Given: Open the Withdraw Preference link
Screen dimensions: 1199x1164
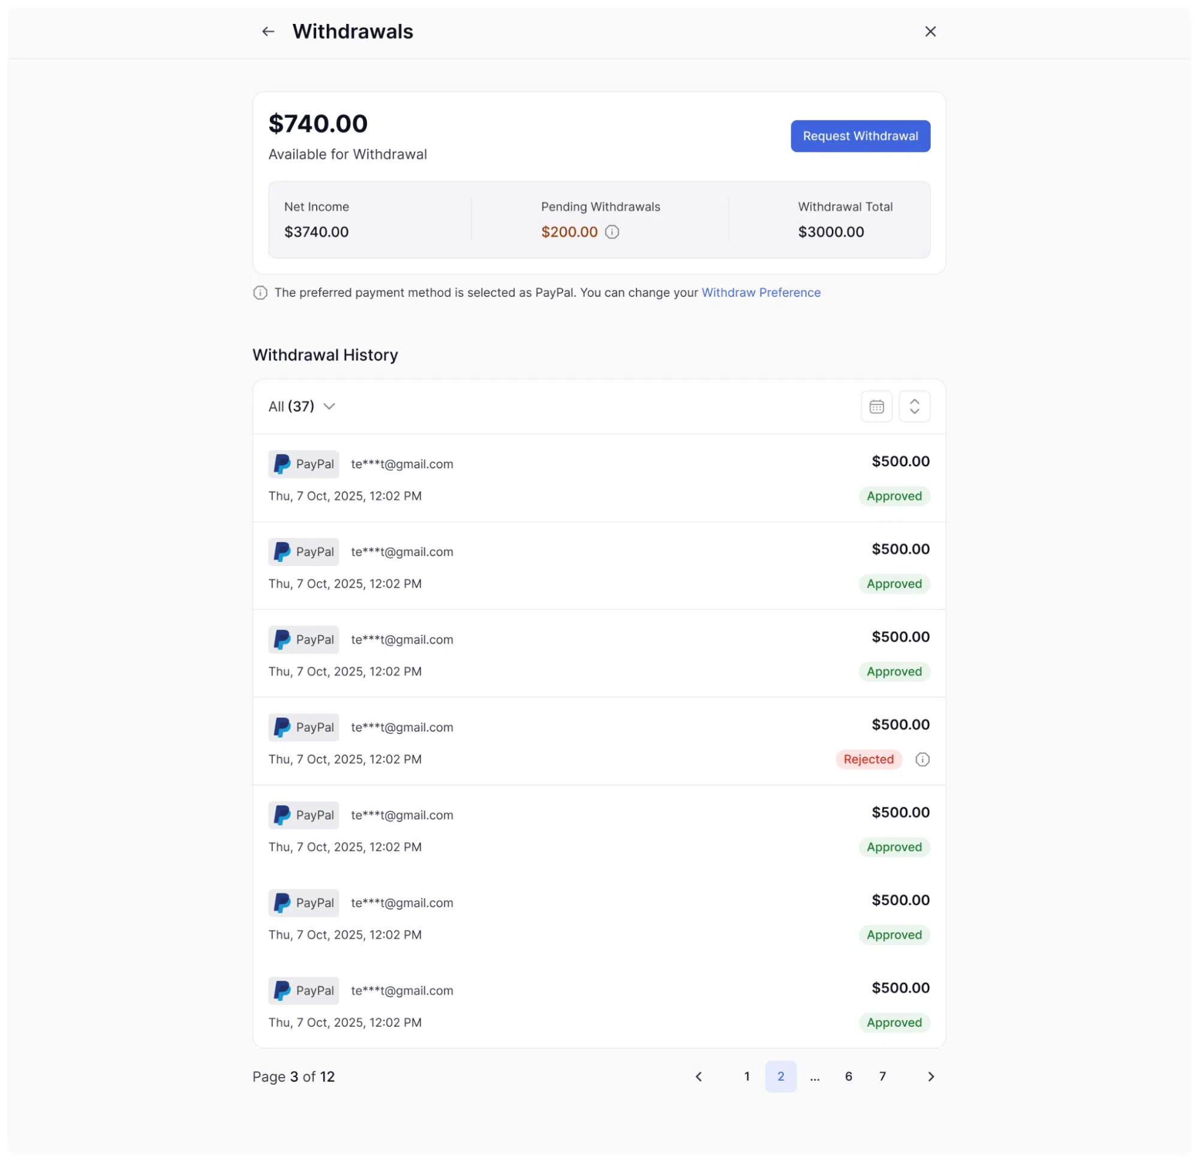Looking at the screenshot, I should tap(761, 293).
